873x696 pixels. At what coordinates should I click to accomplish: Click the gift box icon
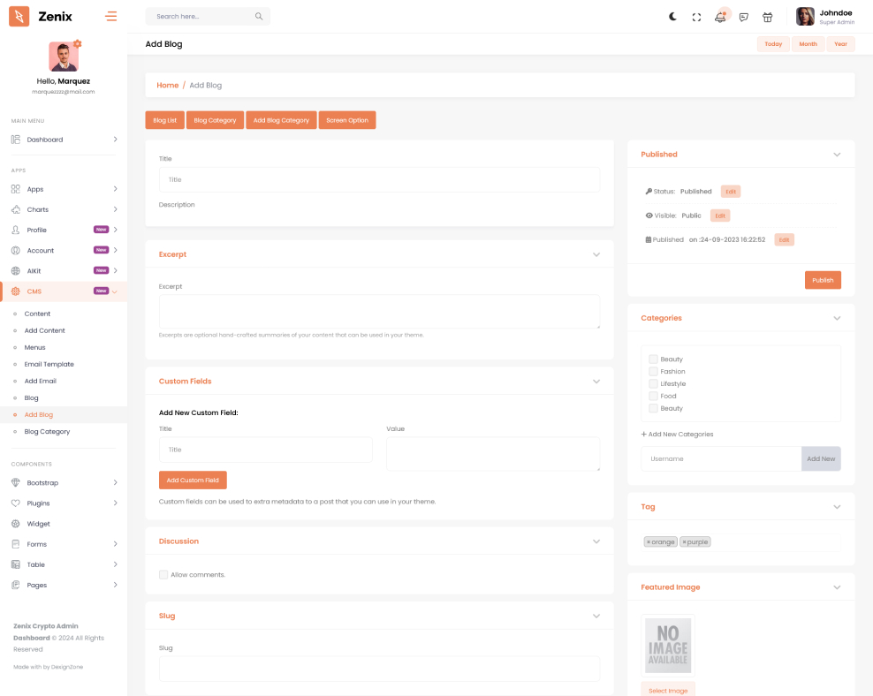pos(768,17)
